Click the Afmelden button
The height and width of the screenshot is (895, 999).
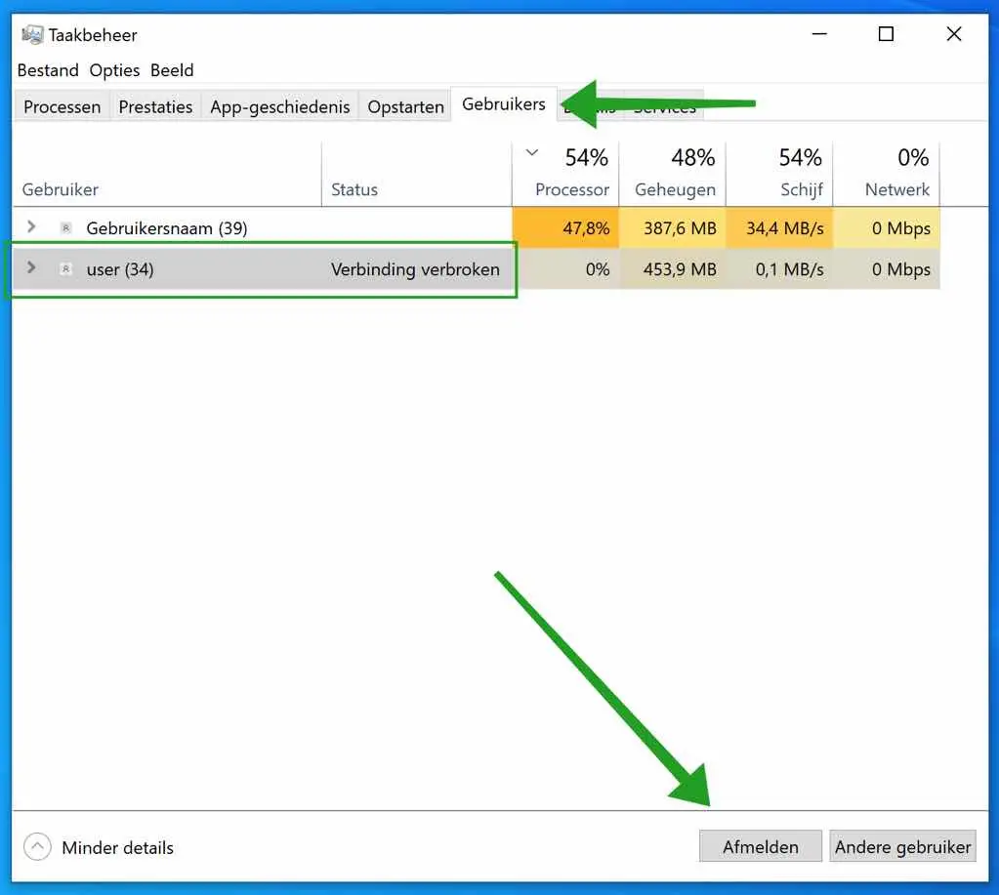[760, 846]
